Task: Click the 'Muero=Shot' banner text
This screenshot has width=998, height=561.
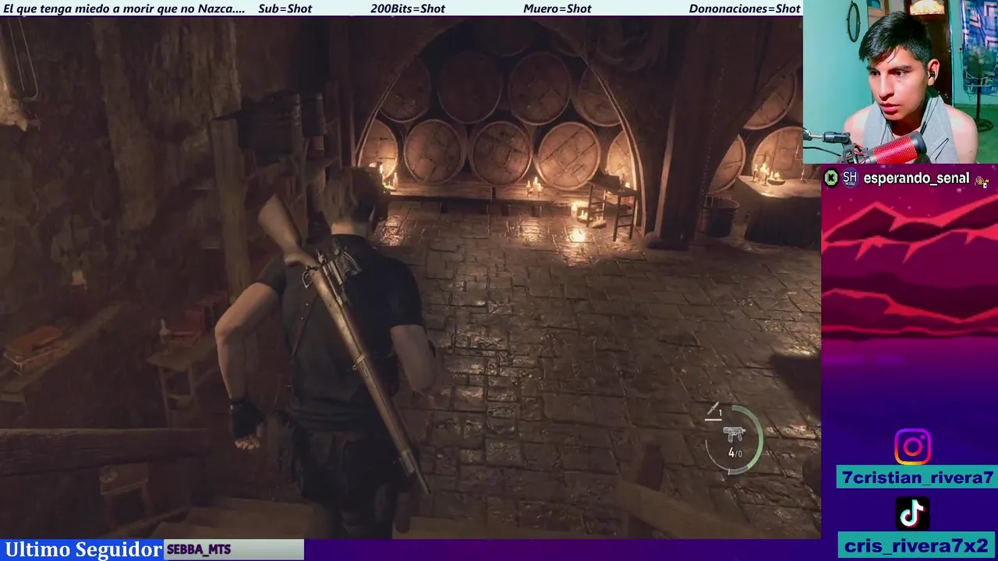Action: tap(557, 9)
